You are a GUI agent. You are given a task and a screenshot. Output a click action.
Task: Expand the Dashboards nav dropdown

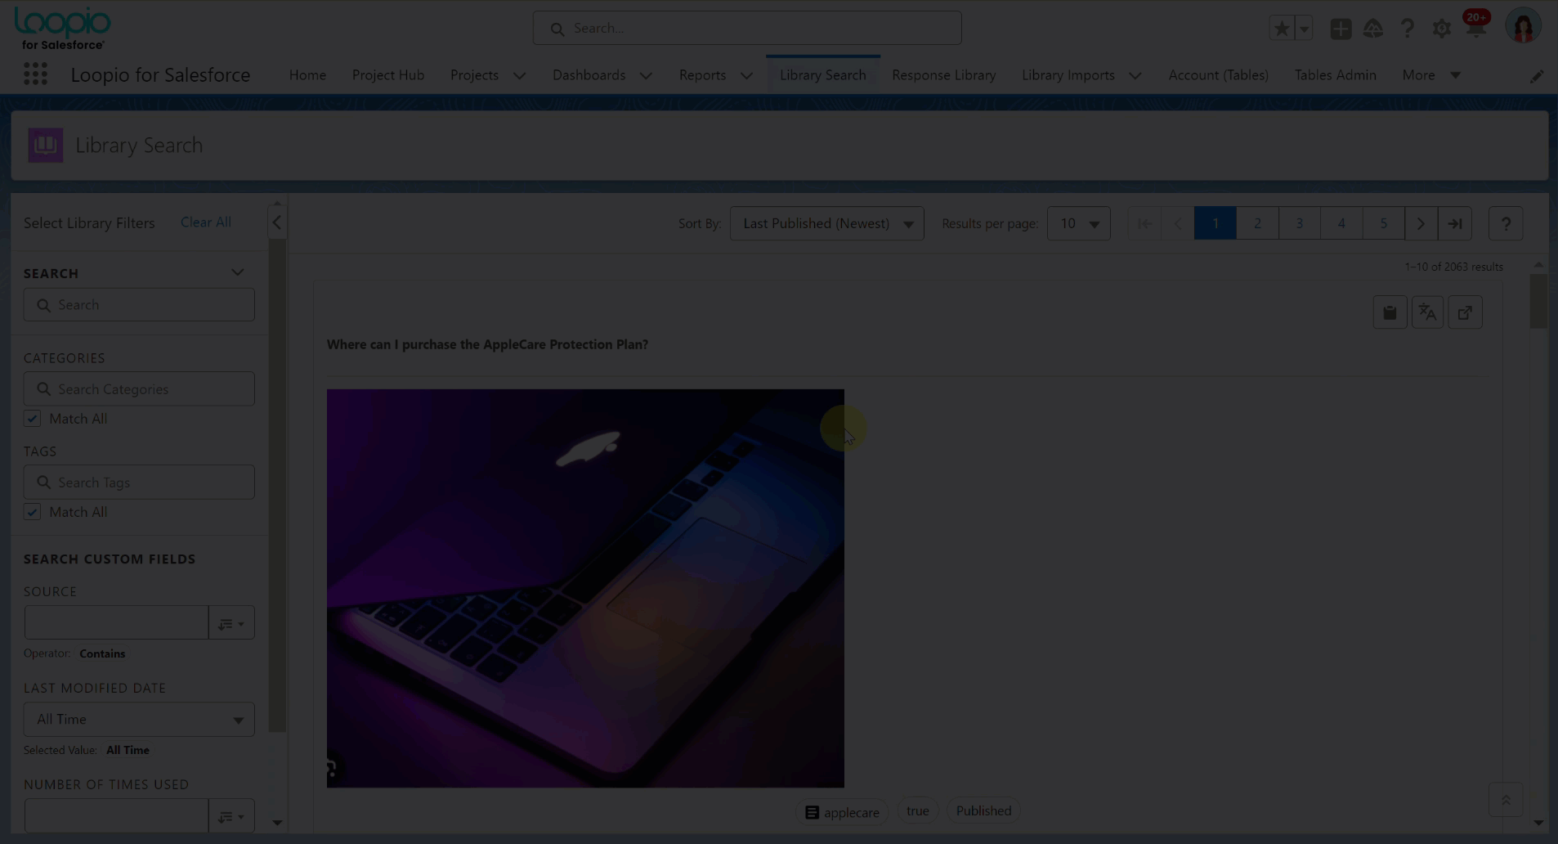[646, 75]
